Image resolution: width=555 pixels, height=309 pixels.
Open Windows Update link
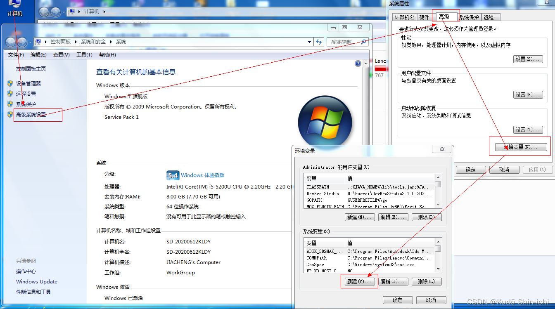(x=37, y=281)
